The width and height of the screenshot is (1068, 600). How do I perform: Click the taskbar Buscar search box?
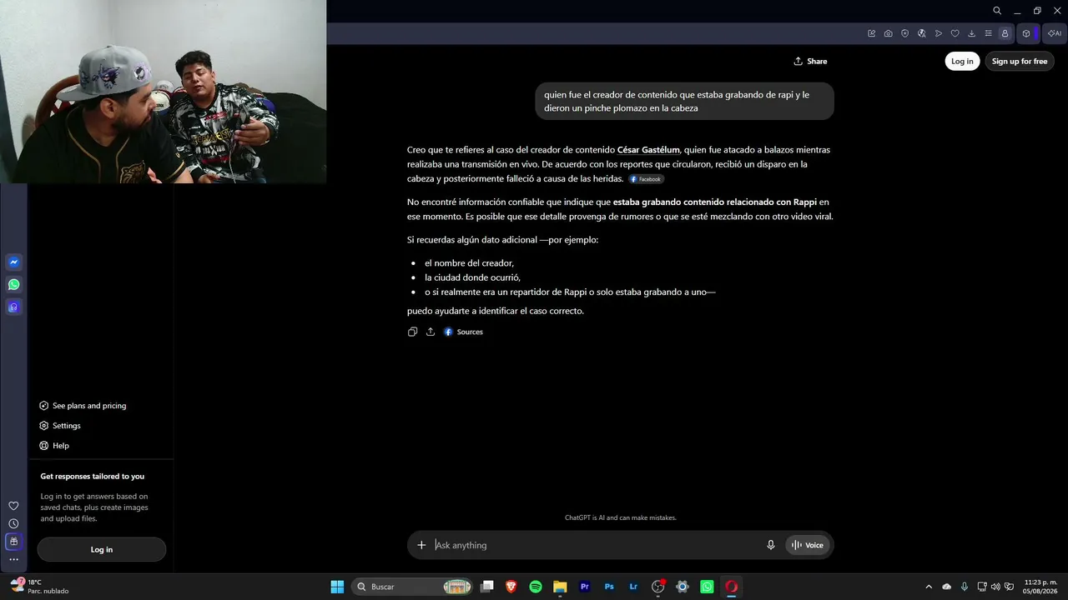pyautogui.click(x=412, y=587)
